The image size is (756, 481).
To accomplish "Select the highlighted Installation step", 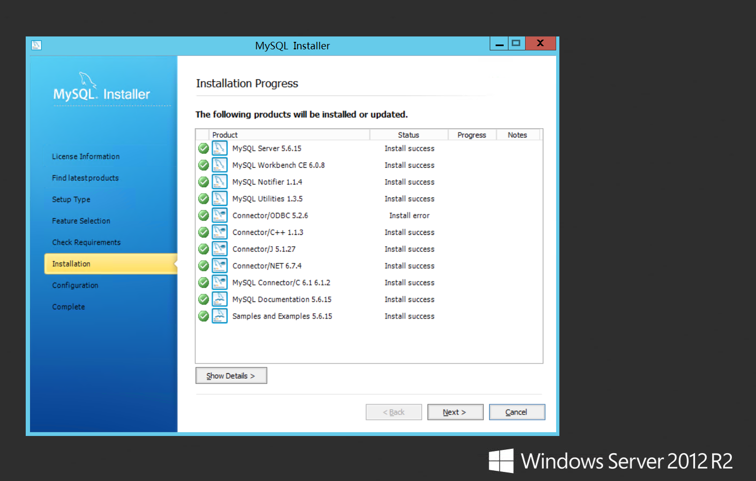I will click(x=110, y=264).
